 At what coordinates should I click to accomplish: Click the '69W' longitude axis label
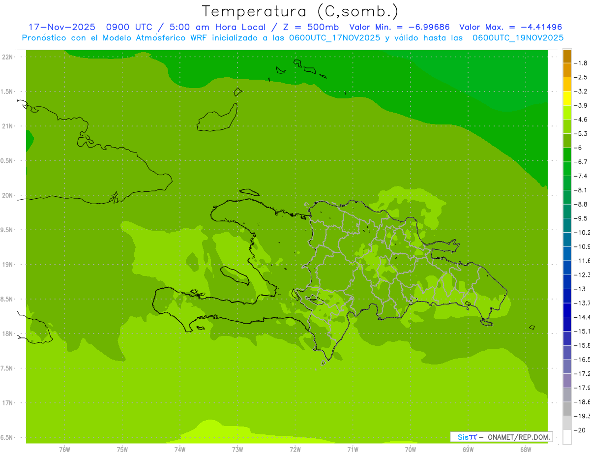(x=468, y=450)
